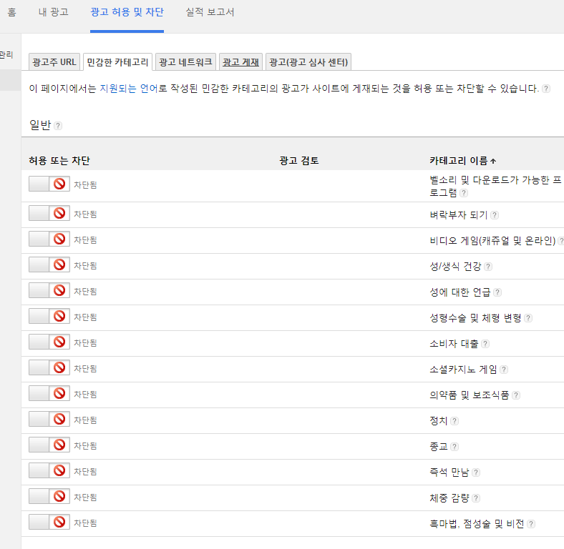This screenshot has height=549, width=564.
Task: Open 광고(광고 심사 센터) tab
Action: click(x=308, y=62)
